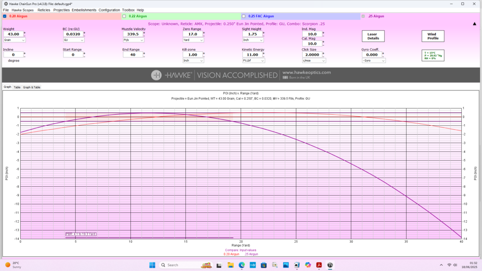
Task: Open the Kill-zone Inch dropdown
Action: (x=193, y=61)
